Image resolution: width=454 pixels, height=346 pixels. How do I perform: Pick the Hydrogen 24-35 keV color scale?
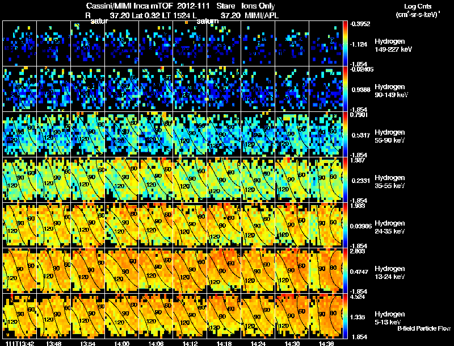[x=345, y=226]
